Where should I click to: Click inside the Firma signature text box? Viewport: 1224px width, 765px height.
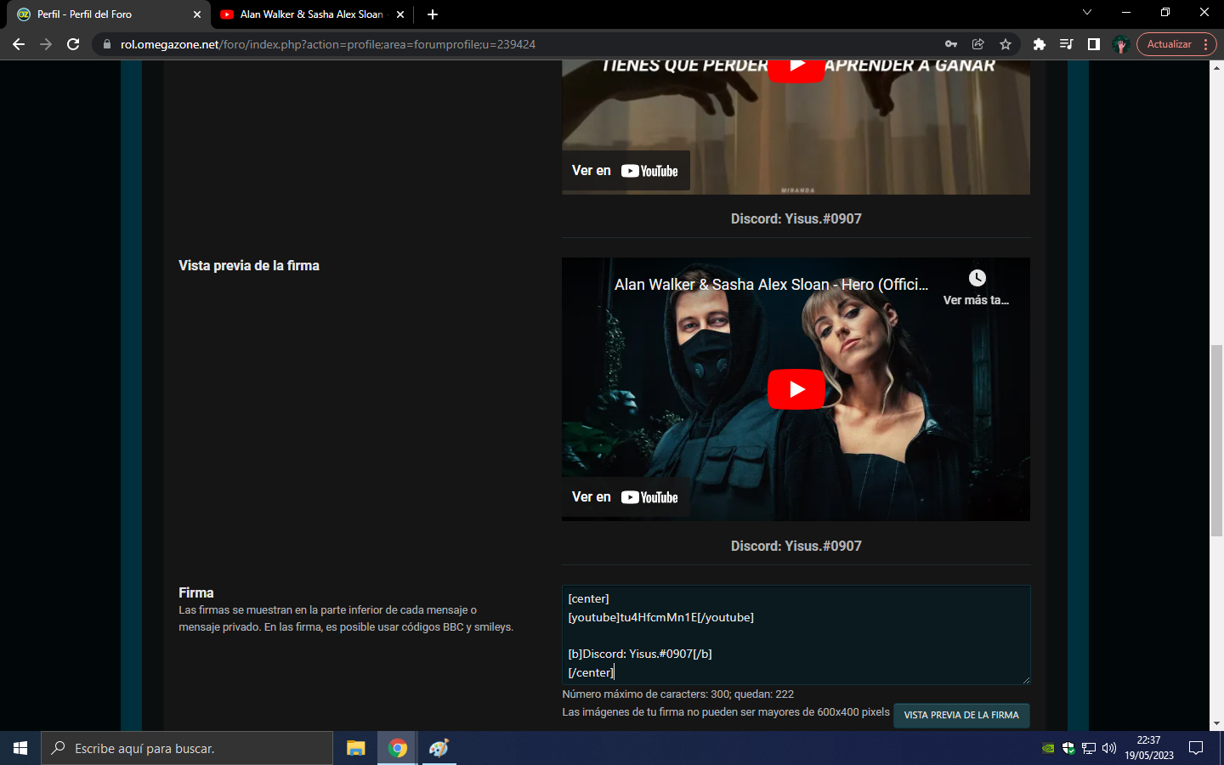point(796,635)
